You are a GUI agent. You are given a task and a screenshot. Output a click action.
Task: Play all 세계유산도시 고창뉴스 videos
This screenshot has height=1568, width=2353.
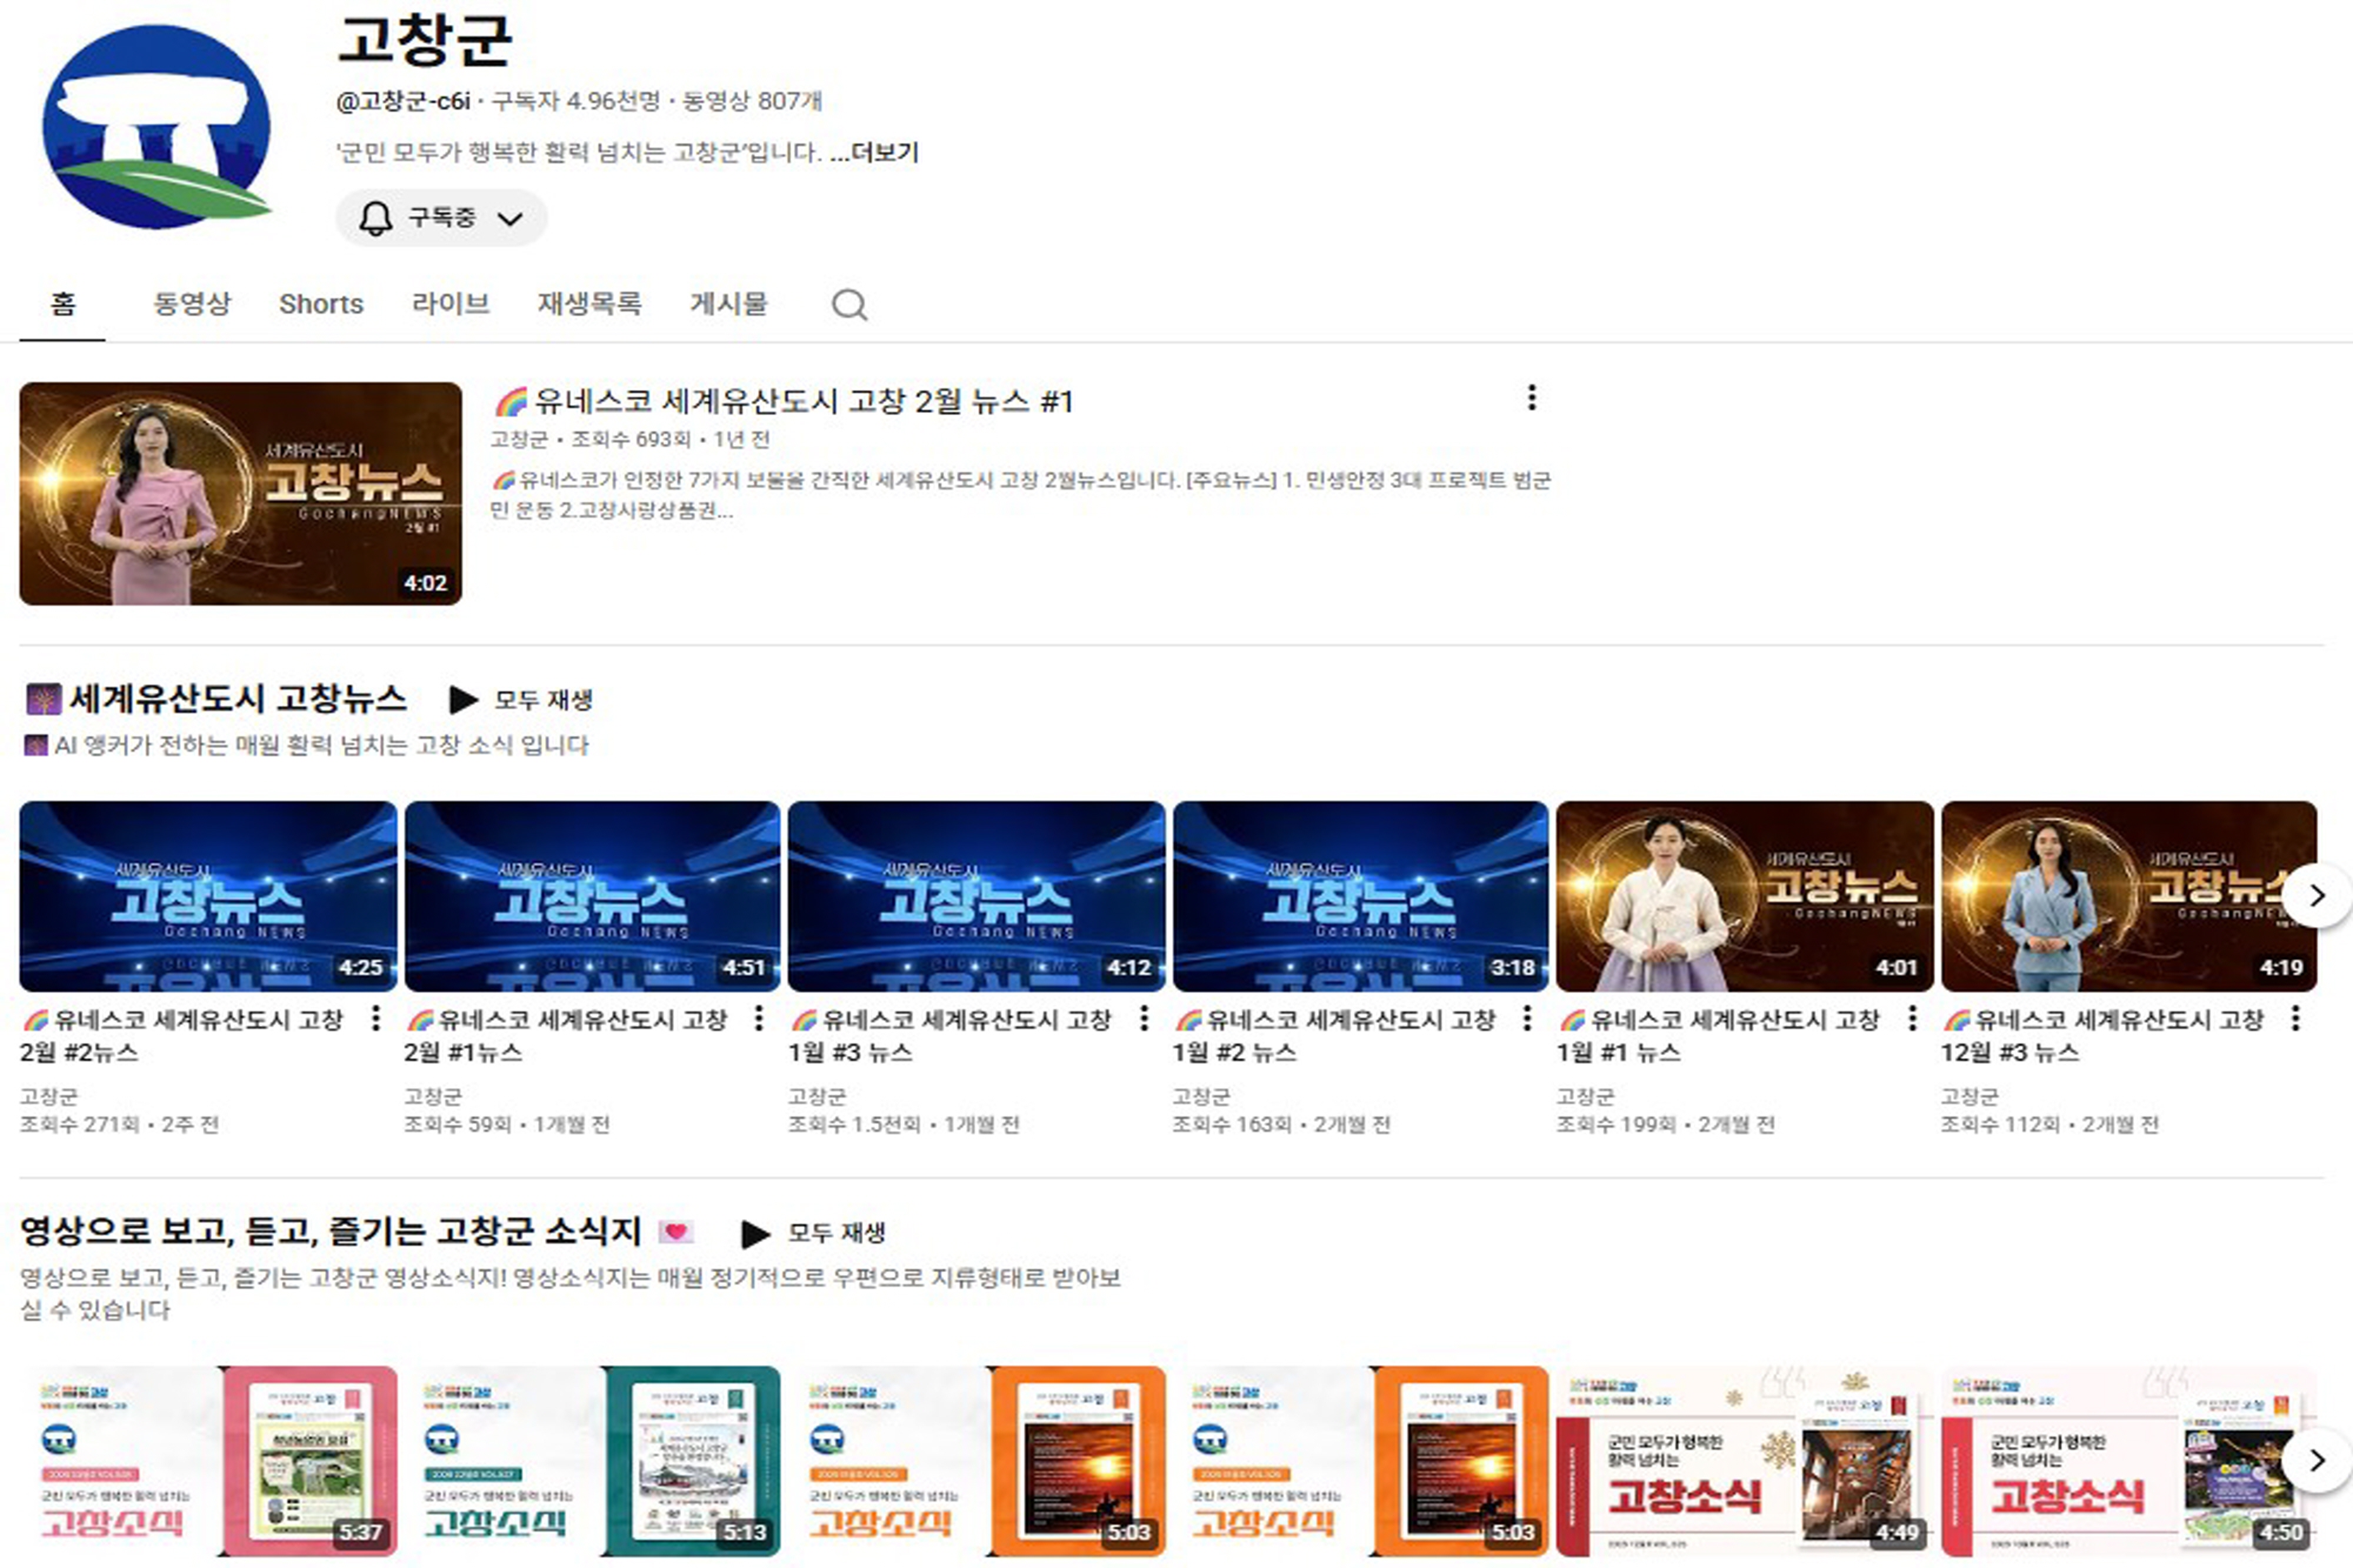(x=521, y=700)
